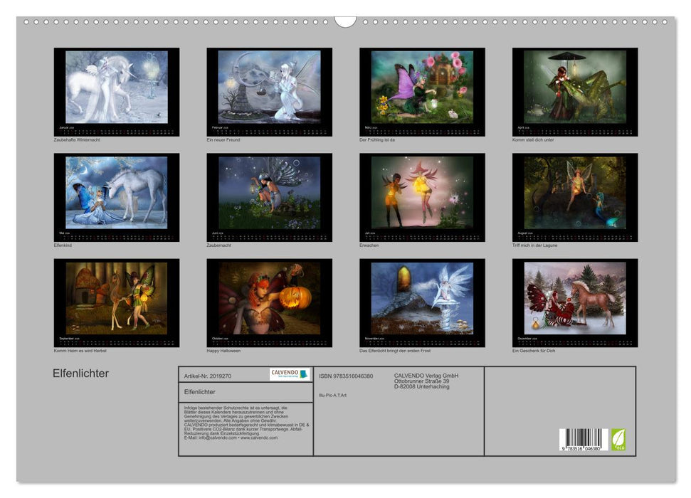Click the CALVENDO logo
The image size is (691, 498).
click(290, 374)
